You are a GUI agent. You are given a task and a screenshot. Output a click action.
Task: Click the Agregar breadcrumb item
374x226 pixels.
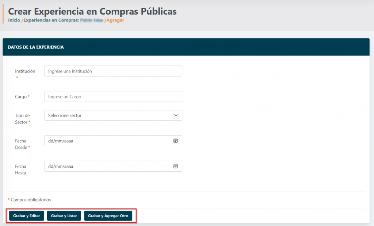pyautogui.click(x=115, y=20)
